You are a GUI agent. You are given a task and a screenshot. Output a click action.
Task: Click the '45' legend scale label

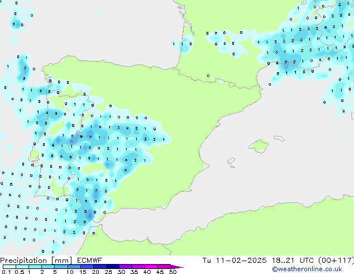(x=160, y=272)
